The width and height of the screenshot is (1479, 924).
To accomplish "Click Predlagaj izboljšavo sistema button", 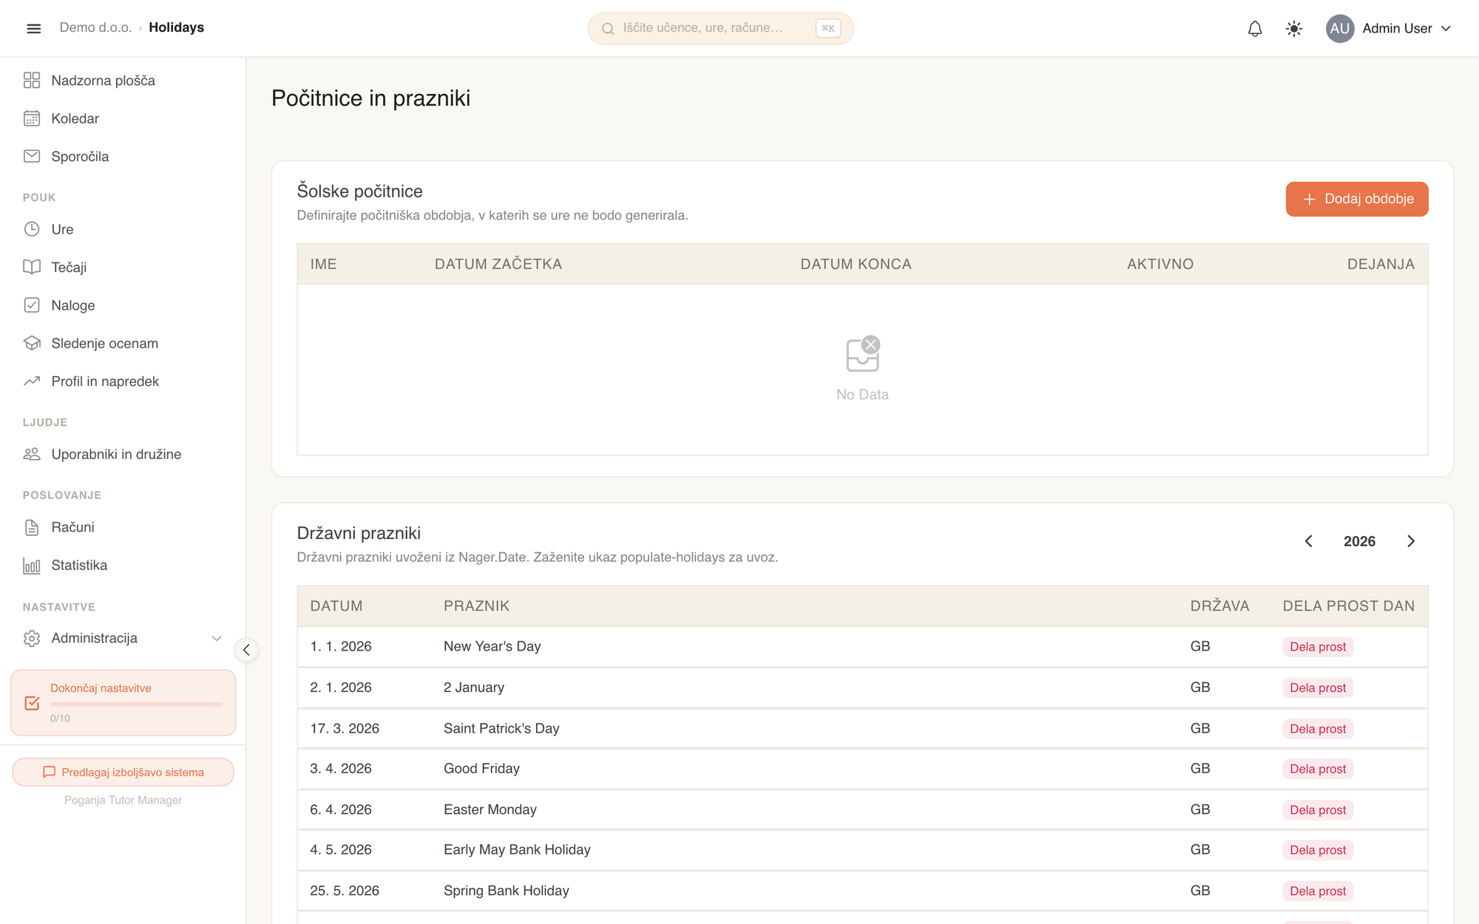I will 123,772.
